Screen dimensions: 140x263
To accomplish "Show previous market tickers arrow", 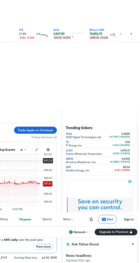I will [121, 34].
